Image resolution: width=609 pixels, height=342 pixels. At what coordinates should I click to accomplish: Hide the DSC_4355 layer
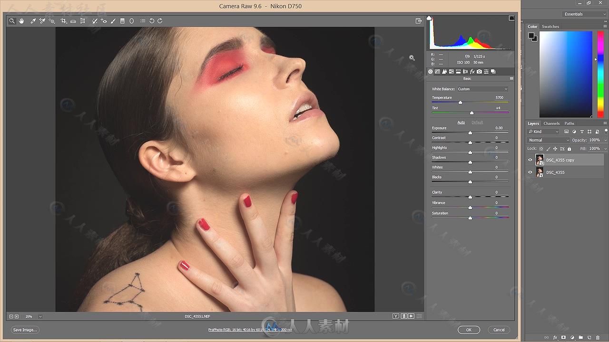click(530, 172)
